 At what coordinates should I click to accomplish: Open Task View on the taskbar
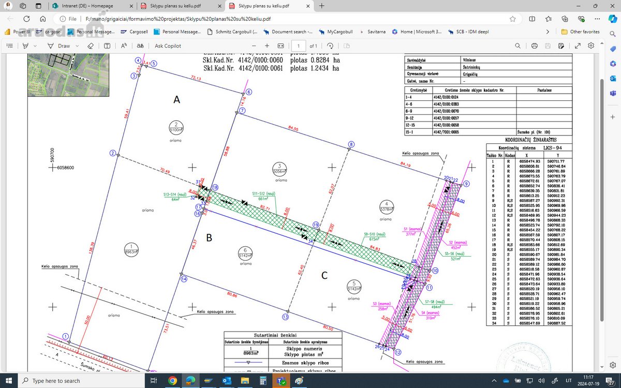(x=154, y=380)
